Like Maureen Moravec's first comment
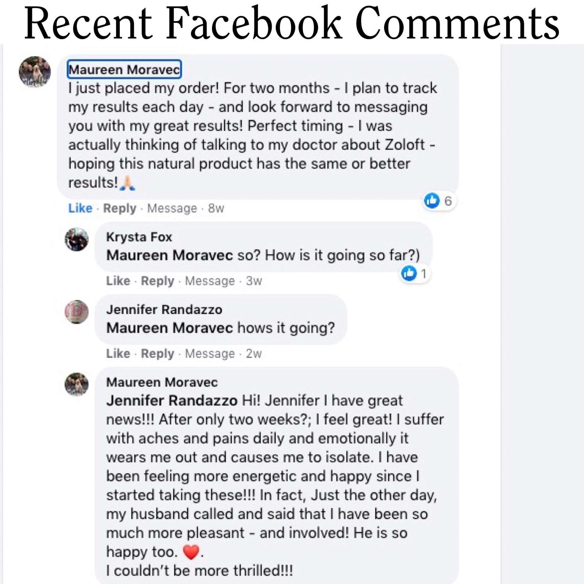The image size is (584, 584). click(x=80, y=208)
